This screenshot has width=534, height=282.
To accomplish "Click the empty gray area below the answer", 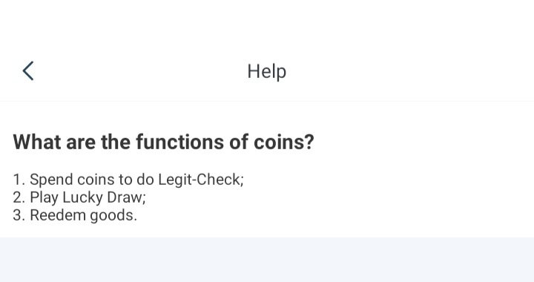I will (267, 260).
